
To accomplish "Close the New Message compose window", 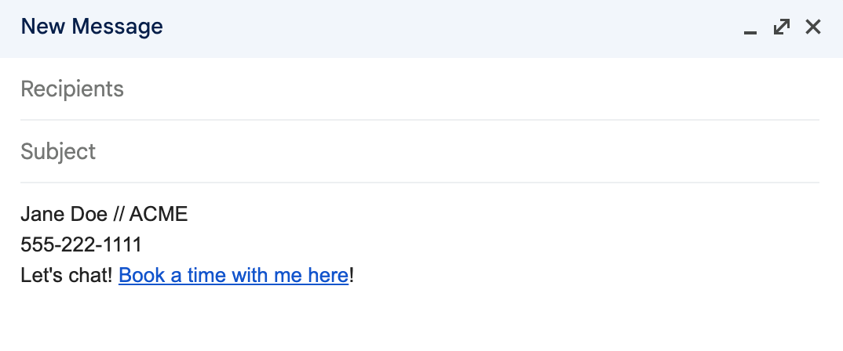I will coord(813,27).
